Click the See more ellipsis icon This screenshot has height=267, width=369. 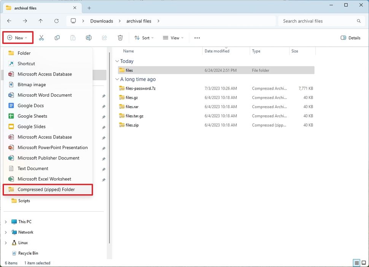[197, 38]
